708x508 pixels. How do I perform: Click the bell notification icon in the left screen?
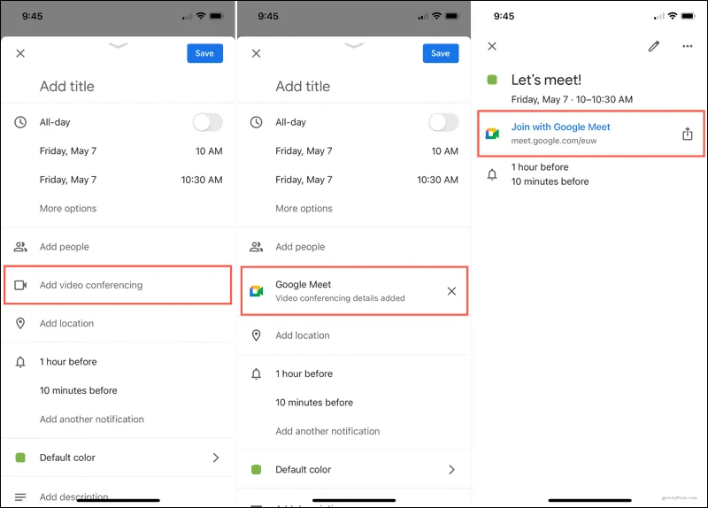tap(20, 362)
